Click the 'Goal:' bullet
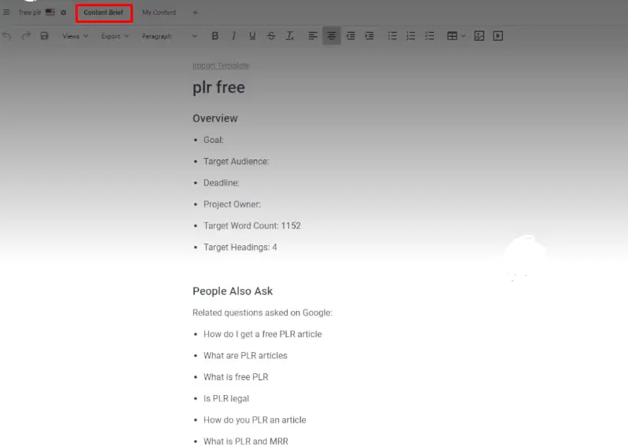Screen dimensions: 628x447 (x=214, y=140)
